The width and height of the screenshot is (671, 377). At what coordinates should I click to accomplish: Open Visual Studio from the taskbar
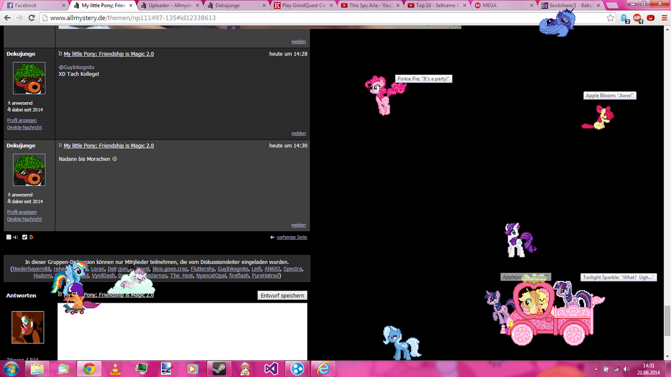pyautogui.click(x=272, y=369)
